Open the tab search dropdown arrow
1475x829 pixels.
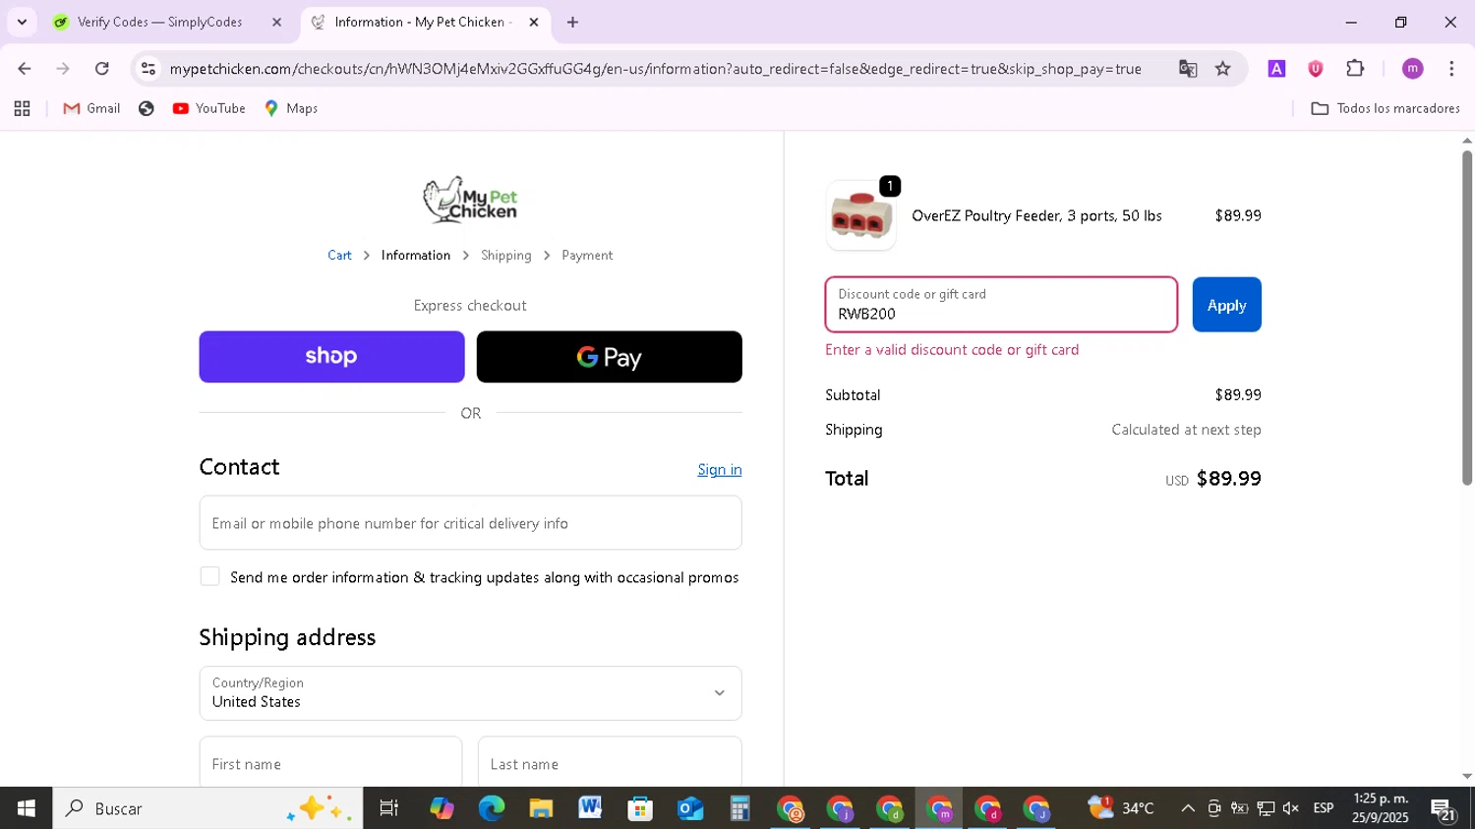coord(22,22)
